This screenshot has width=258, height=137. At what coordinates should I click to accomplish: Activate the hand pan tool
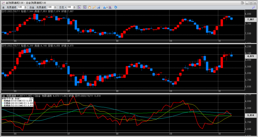click(89, 7)
